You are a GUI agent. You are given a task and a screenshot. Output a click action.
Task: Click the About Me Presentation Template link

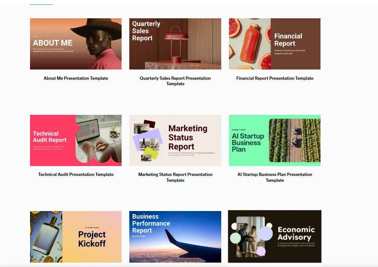[76, 78]
